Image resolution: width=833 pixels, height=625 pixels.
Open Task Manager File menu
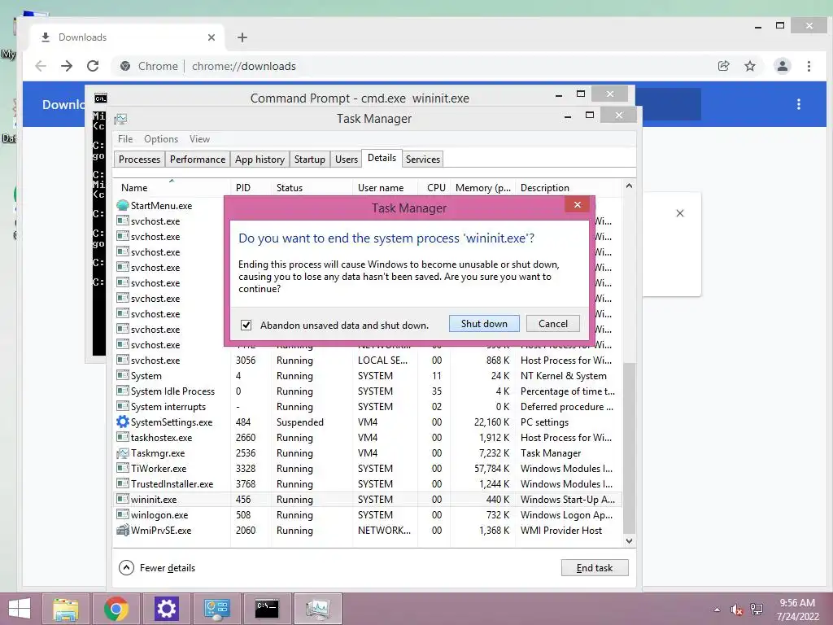click(125, 138)
